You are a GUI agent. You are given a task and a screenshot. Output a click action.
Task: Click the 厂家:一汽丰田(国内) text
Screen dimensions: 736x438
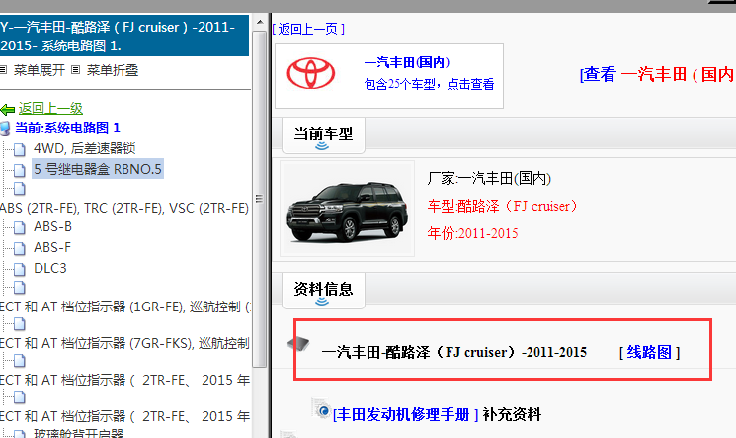click(x=489, y=179)
